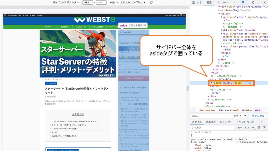Click the StarServer article featured image
The width and height of the screenshot is (268, 151).
coord(78,54)
